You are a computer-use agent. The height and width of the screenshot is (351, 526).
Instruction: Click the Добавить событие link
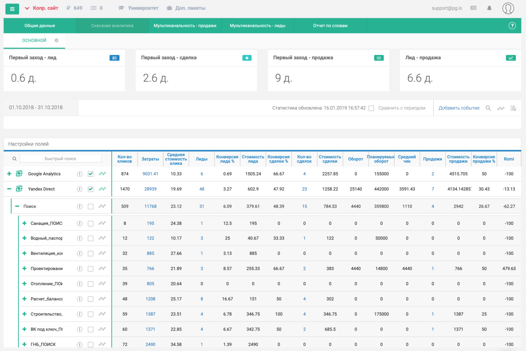(459, 108)
